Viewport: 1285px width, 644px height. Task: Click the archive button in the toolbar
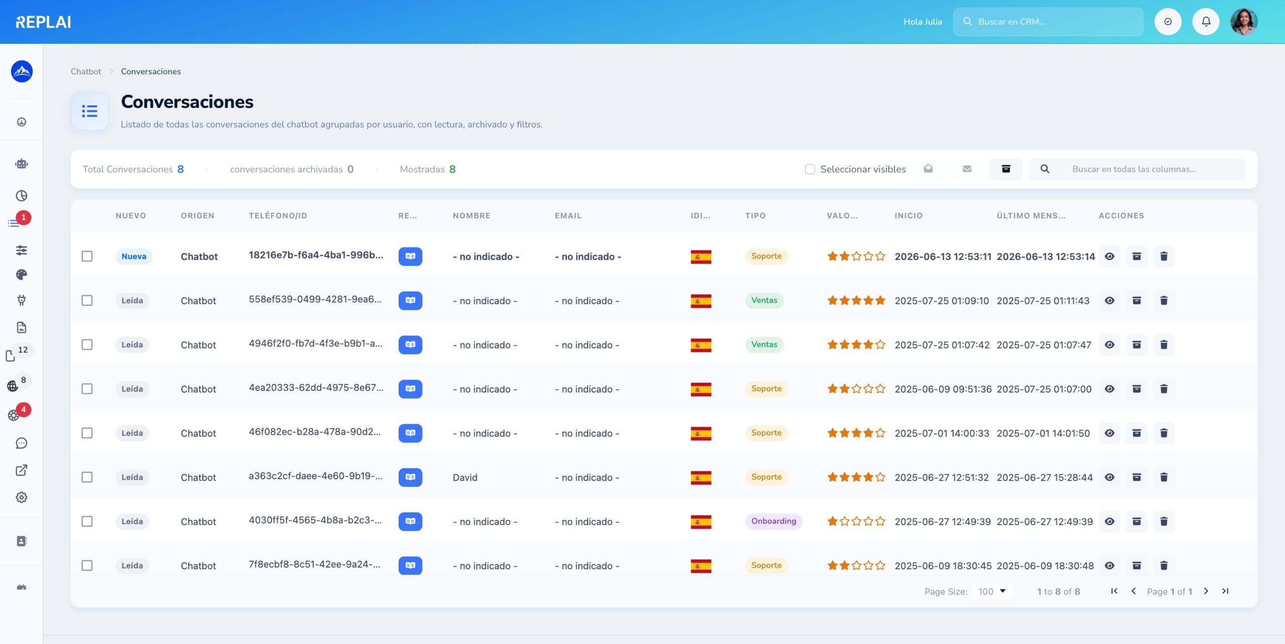point(1006,169)
